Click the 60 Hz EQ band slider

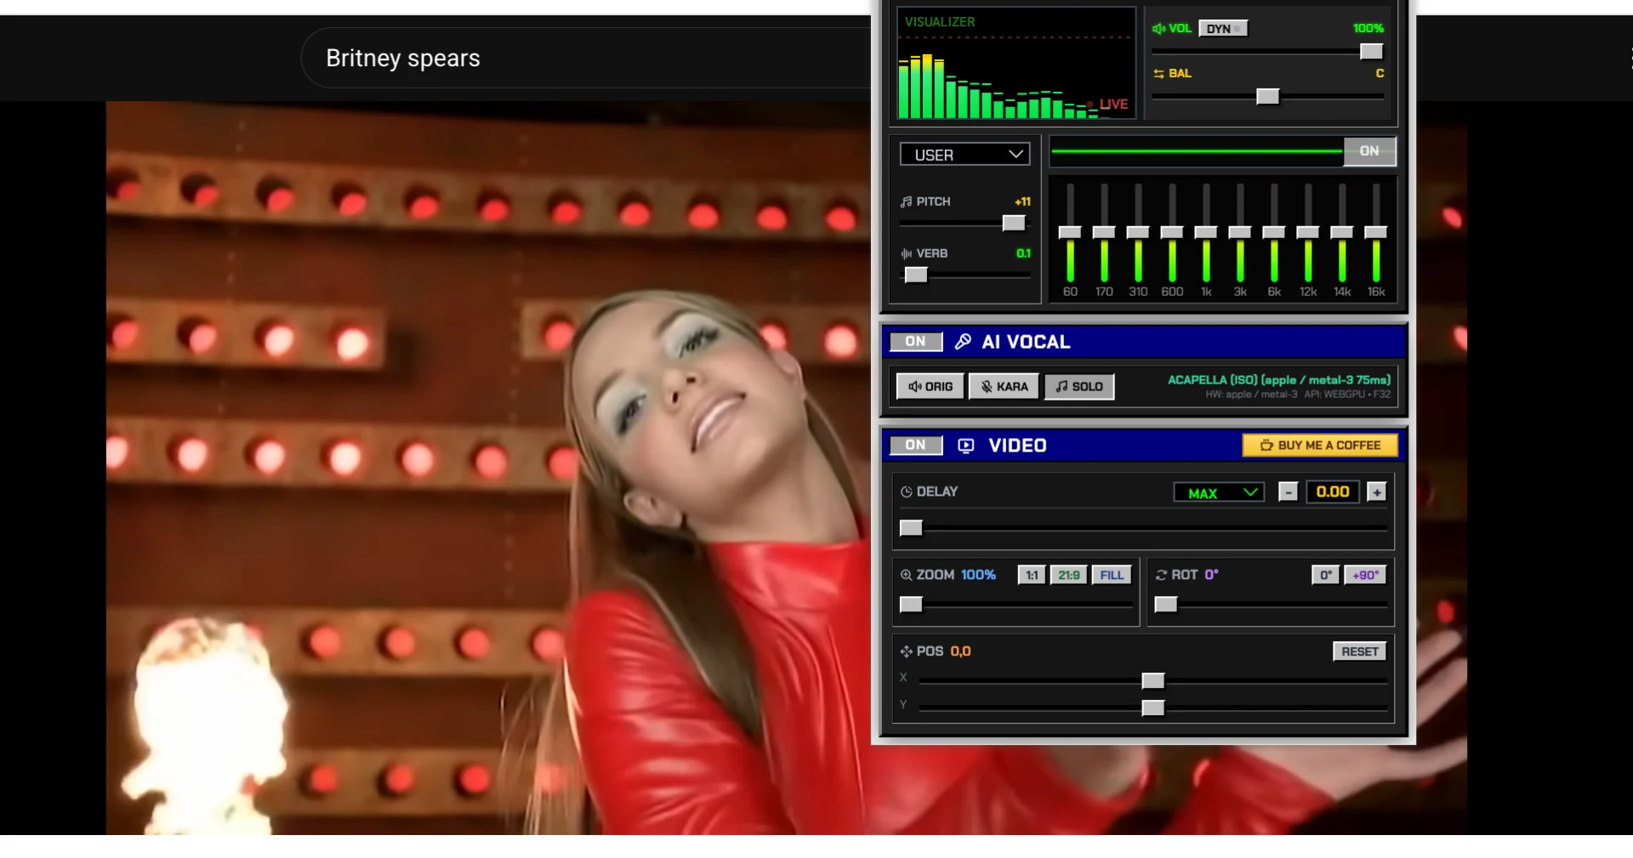pos(1070,233)
